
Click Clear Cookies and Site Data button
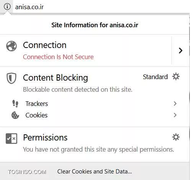94,172
